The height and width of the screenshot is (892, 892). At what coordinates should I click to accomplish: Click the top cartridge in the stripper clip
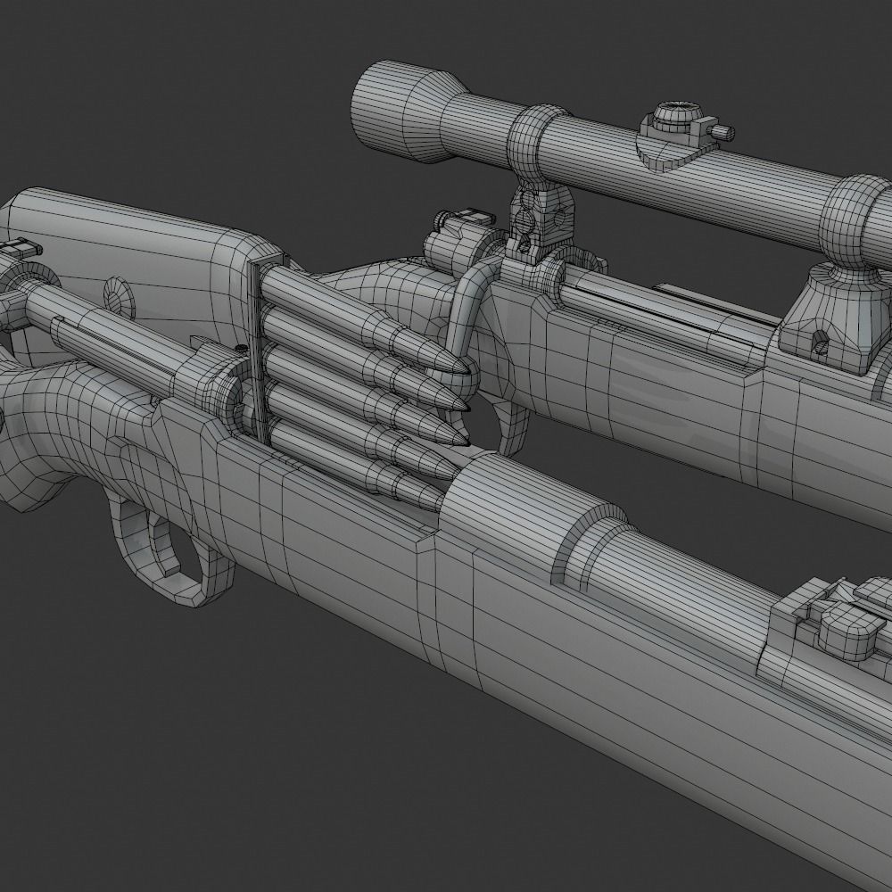tap(364, 320)
